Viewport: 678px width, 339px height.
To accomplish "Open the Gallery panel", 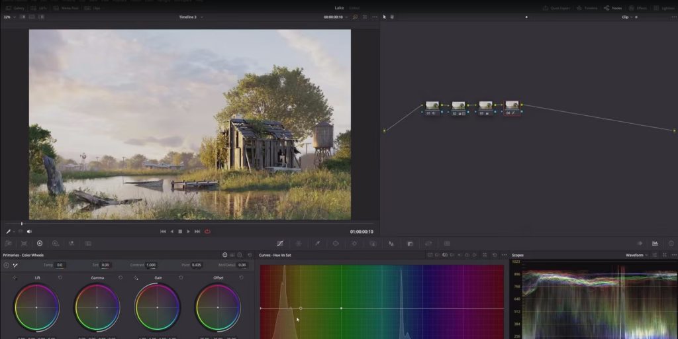I will 15,8.
